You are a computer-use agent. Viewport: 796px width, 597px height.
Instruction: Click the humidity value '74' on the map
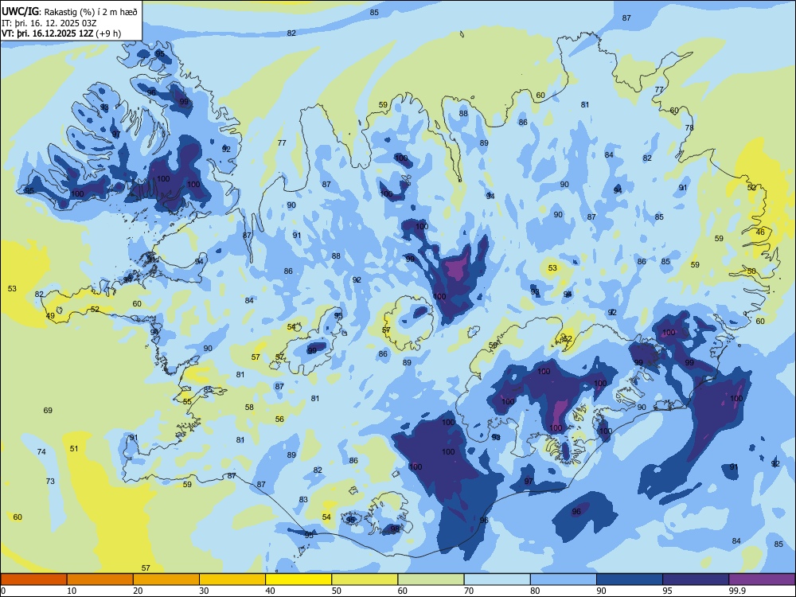point(41,452)
